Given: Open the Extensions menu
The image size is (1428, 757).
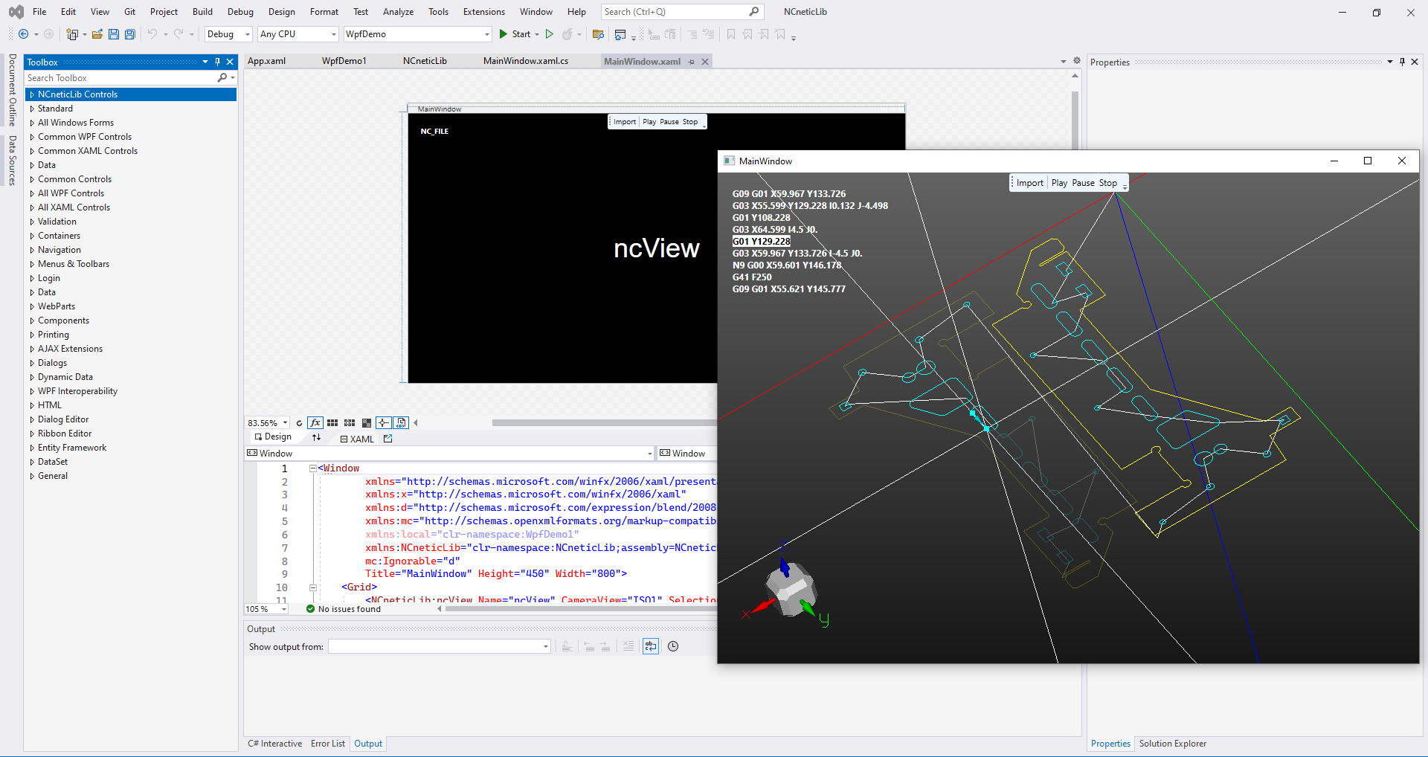Looking at the screenshot, I should coord(484,12).
